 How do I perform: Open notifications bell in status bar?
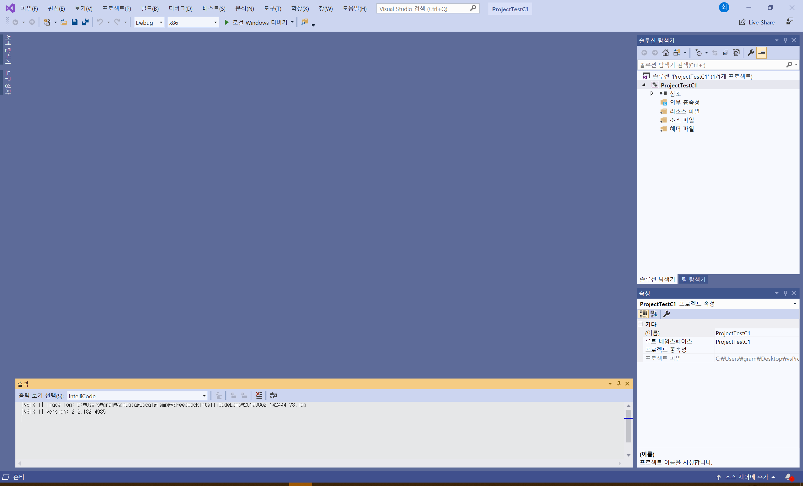click(x=789, y=477)
